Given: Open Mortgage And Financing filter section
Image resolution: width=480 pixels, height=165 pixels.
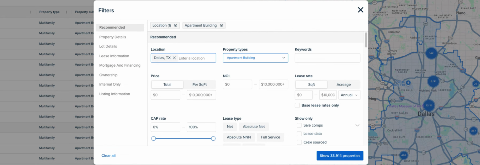Looking at the screenshot, I should 120,65.
